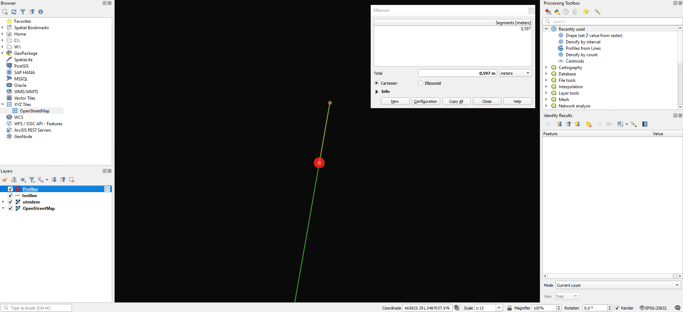Open the meters unit dropdown in Measure
Viewport: 683px width, 312px height.
tap(515, 73)
